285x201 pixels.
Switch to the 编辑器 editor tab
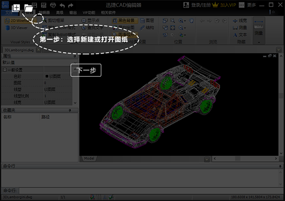44,12
